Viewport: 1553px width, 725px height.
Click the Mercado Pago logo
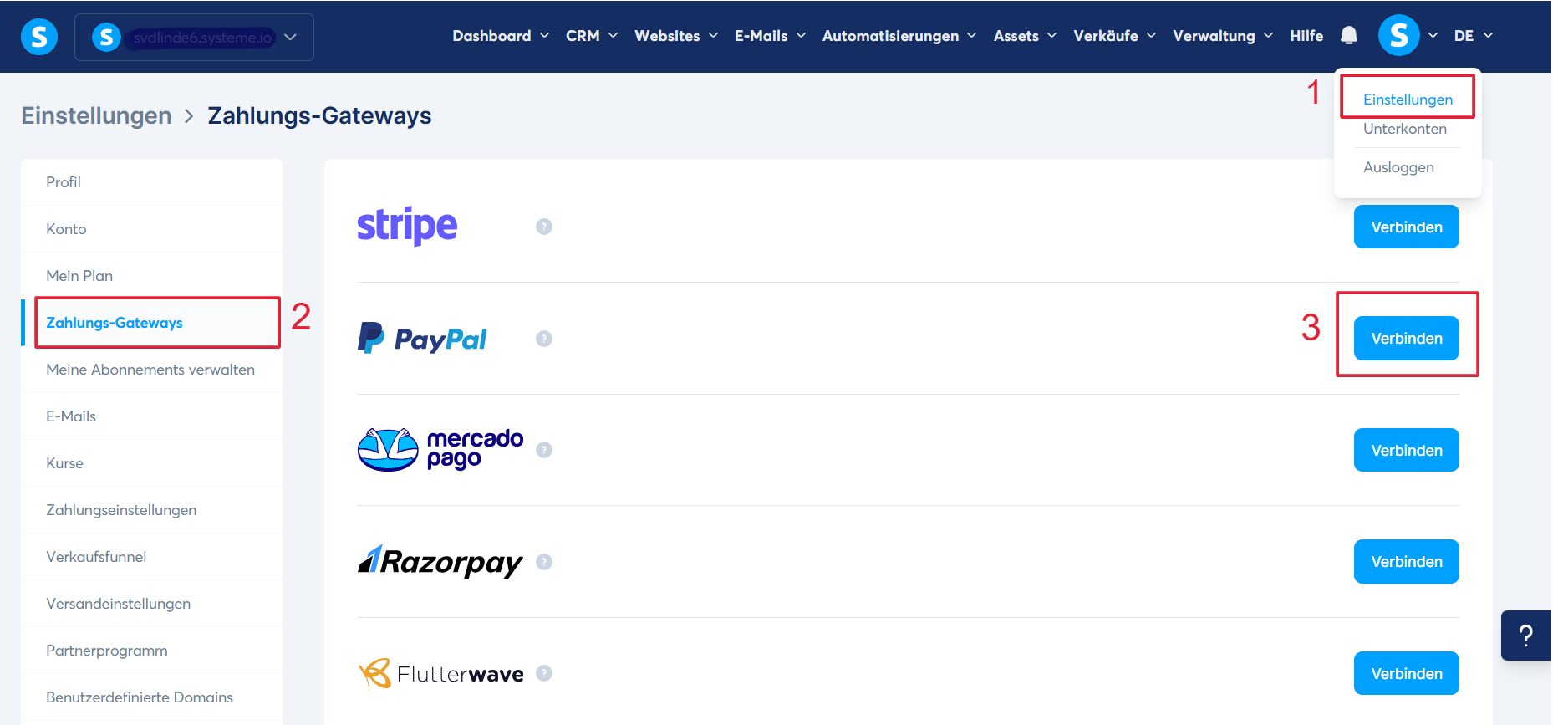click(x=440, y=450)
